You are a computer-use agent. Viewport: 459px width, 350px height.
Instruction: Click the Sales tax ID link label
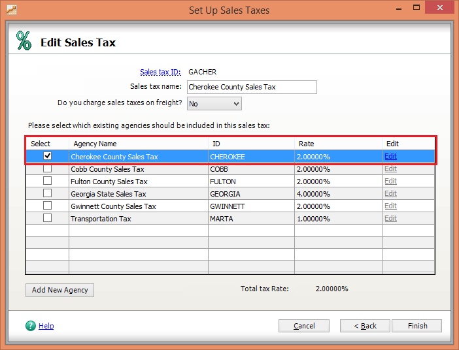pos(160,72)
